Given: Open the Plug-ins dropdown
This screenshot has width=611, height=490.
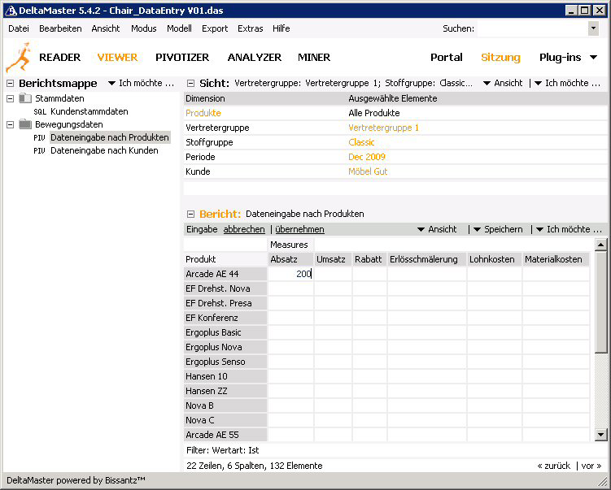Looking at the screenshot, I should 568,57.
